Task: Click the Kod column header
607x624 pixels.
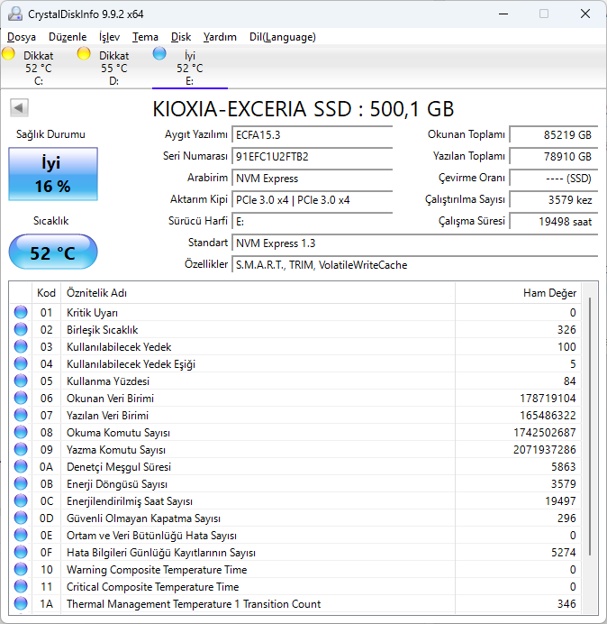Action: tap(46, 293)
